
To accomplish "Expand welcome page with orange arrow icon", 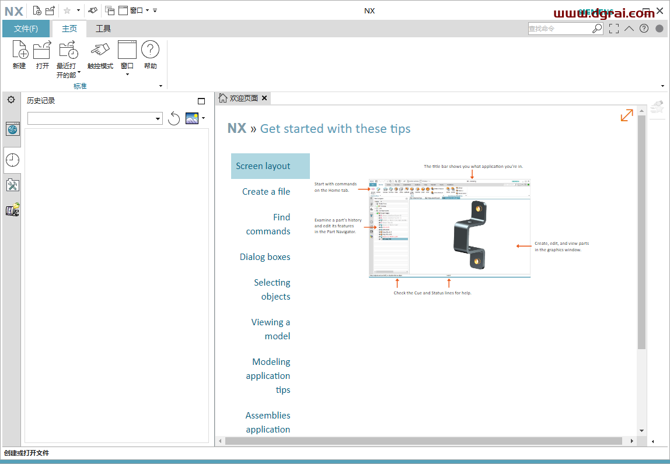I will click(x=627, y=115).
